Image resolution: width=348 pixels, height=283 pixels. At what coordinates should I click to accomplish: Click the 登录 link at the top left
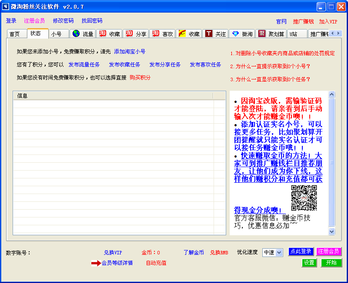pos(11,21)
